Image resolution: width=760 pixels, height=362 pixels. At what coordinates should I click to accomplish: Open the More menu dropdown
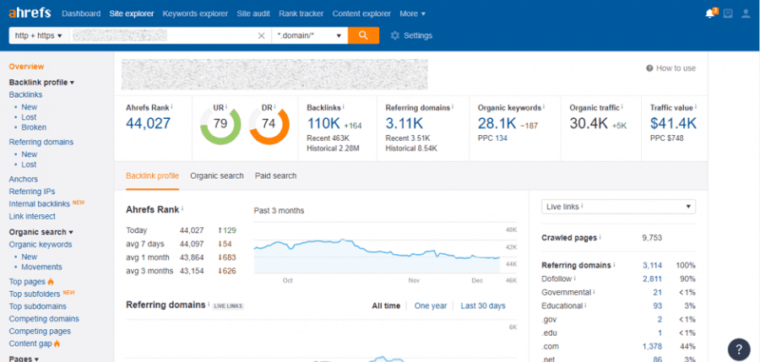pyautogui.click(x=412, y=14)
